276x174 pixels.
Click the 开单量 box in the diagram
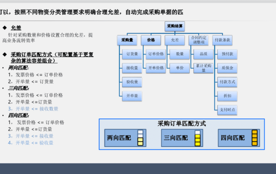[x=132, y=96]
